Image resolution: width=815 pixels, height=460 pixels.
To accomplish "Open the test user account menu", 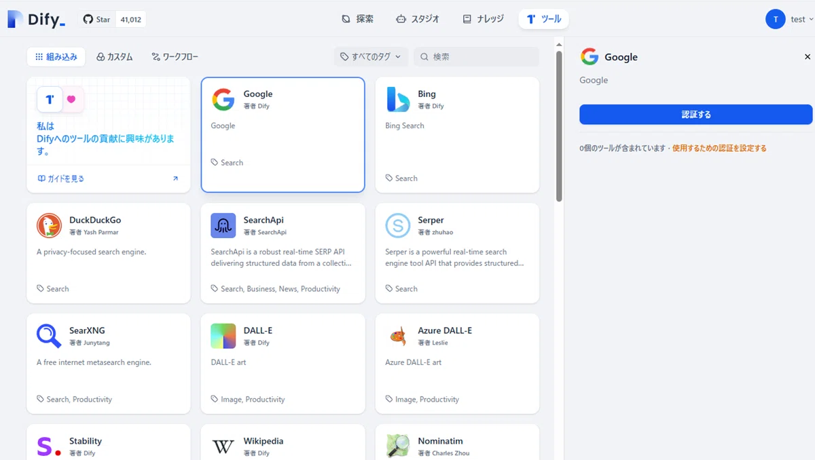I will (789, 20).
